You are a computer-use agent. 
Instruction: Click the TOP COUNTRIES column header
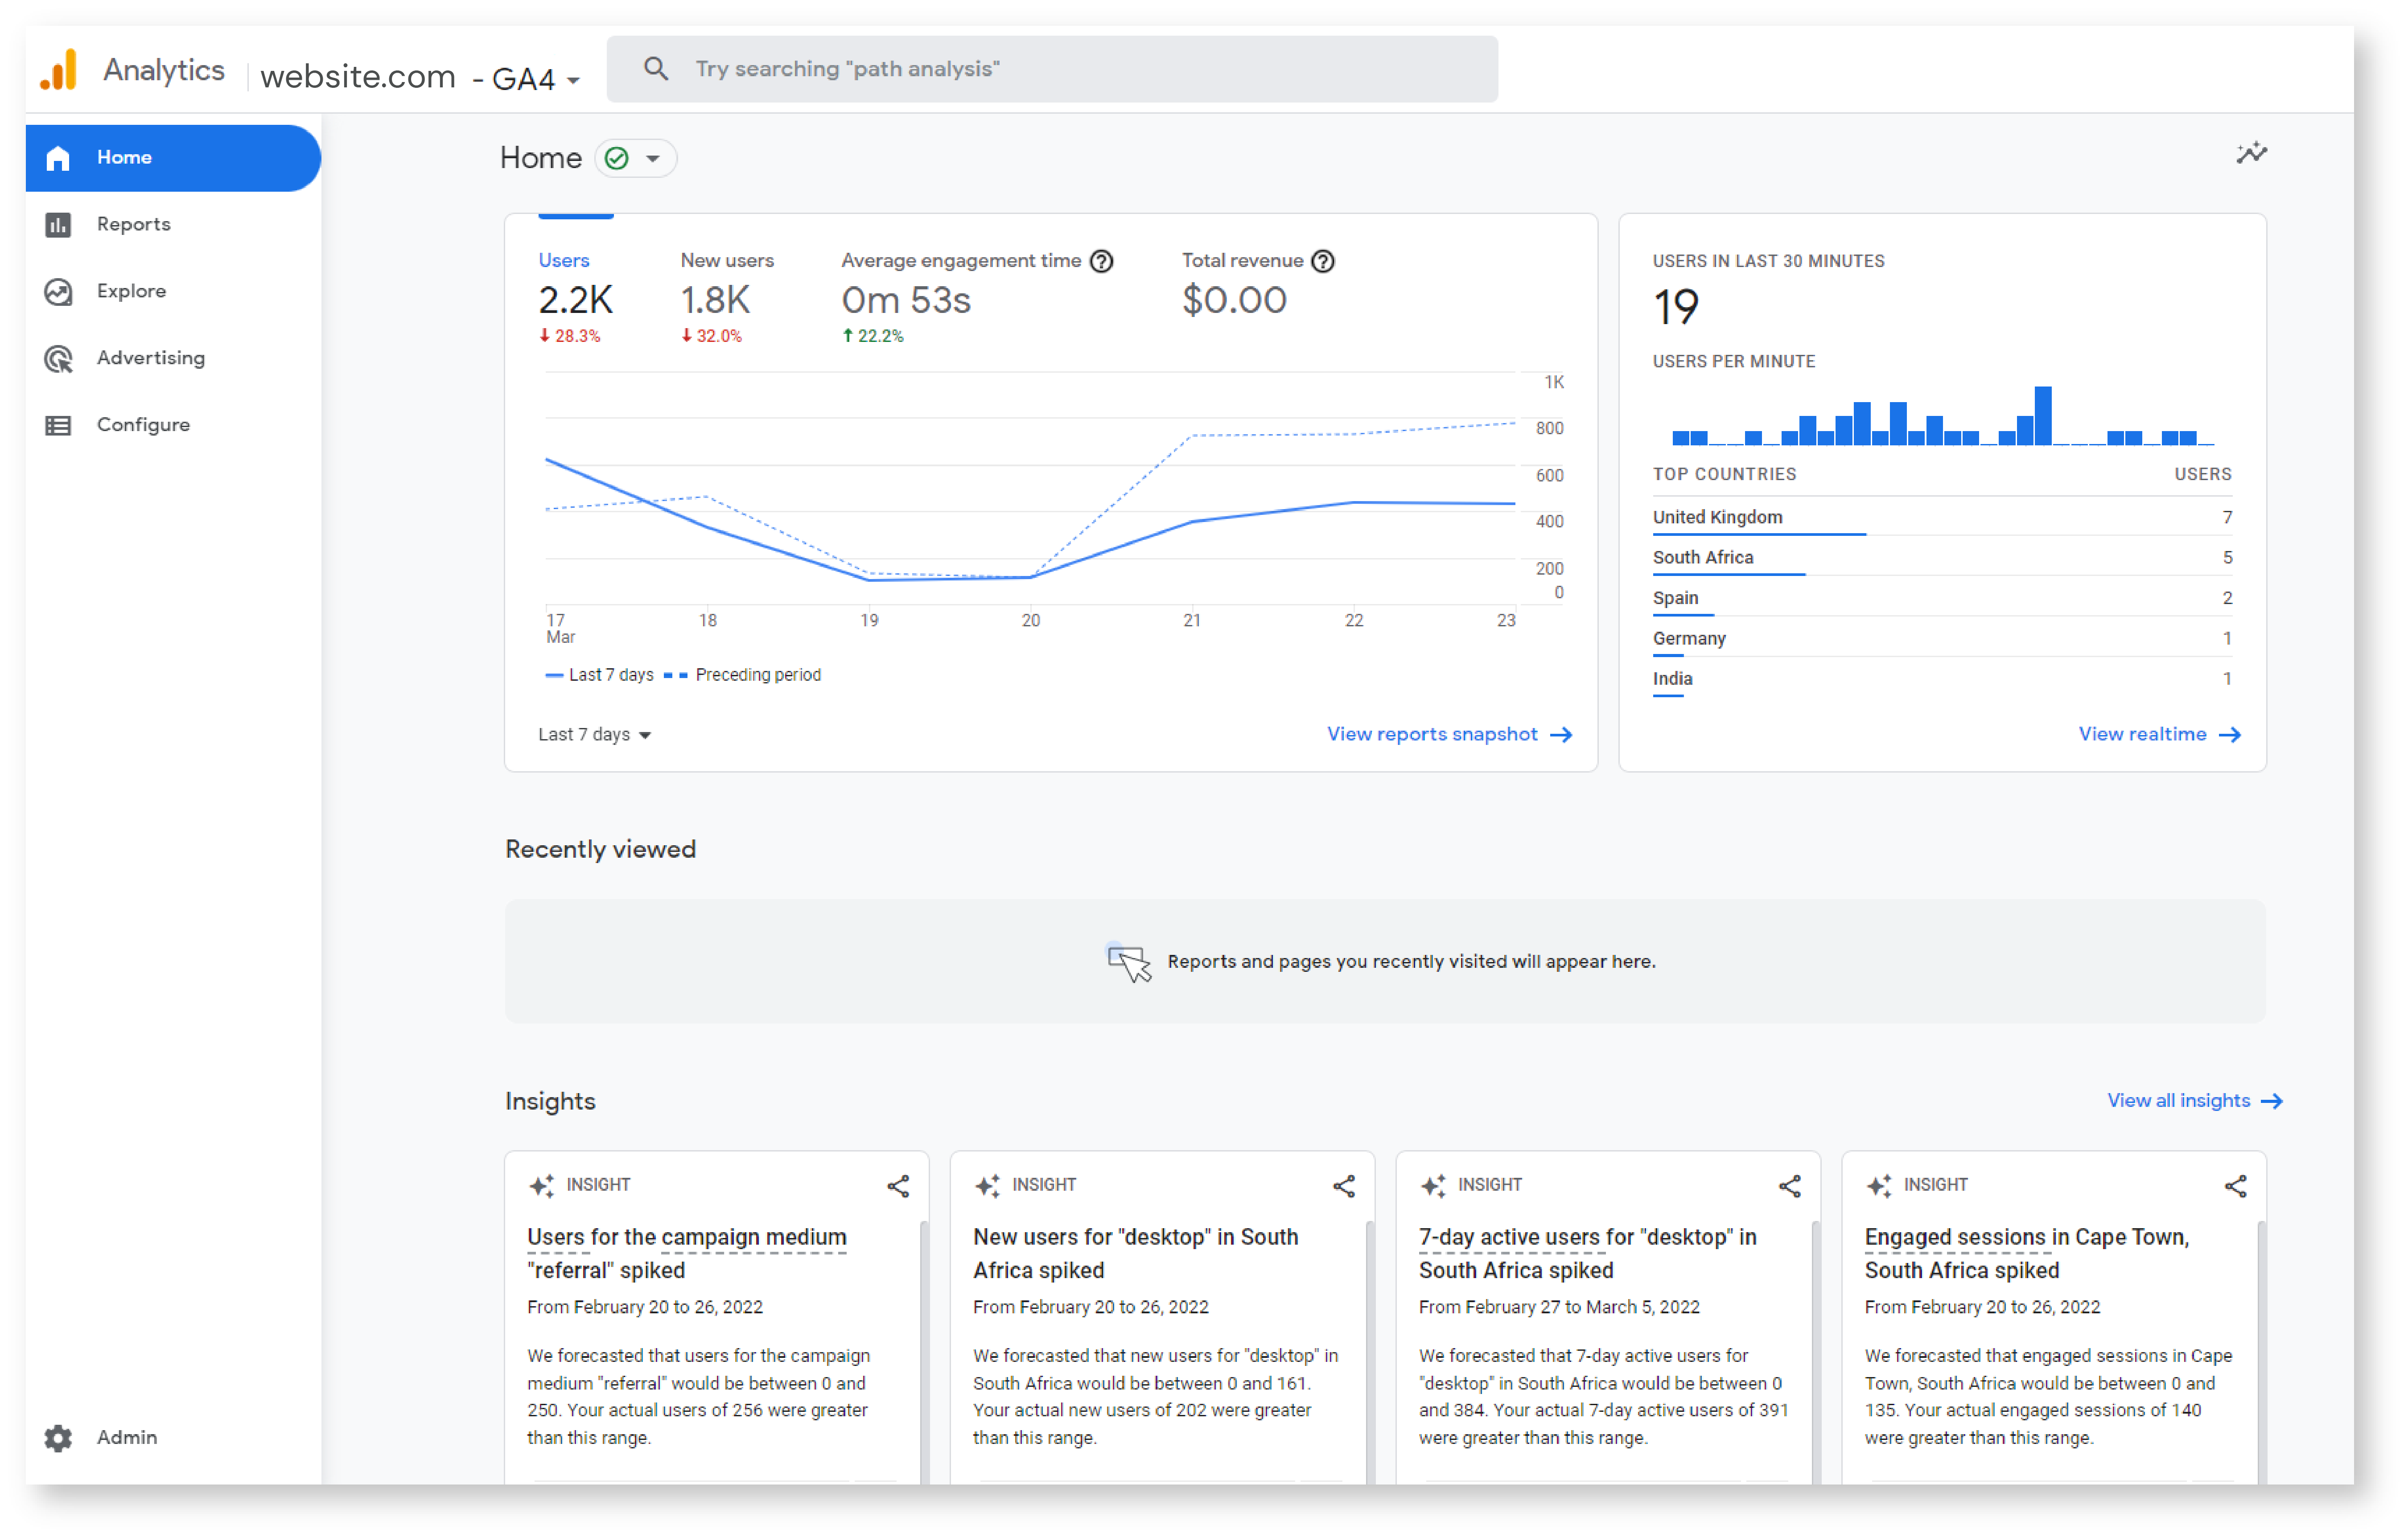click(x=1724, y=474)
